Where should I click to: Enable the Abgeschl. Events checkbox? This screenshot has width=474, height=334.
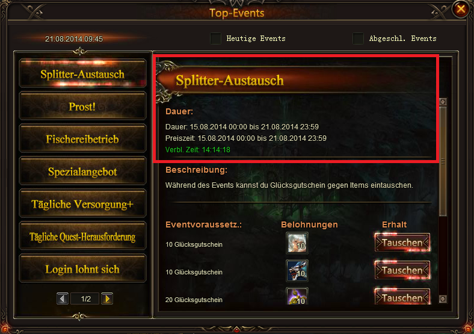[x=359, y=39]
